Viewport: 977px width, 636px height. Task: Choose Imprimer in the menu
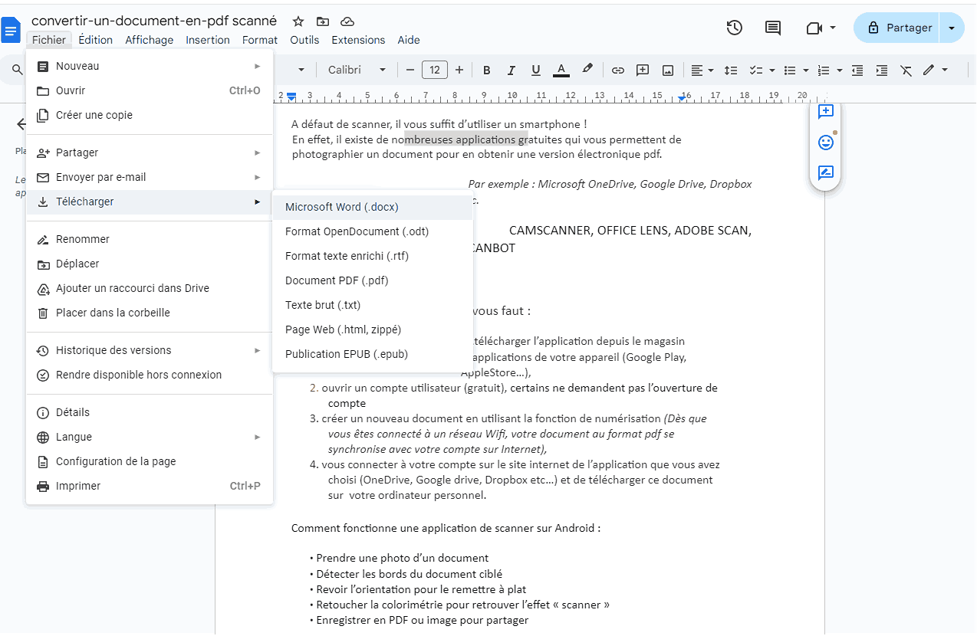coord(150,486)
